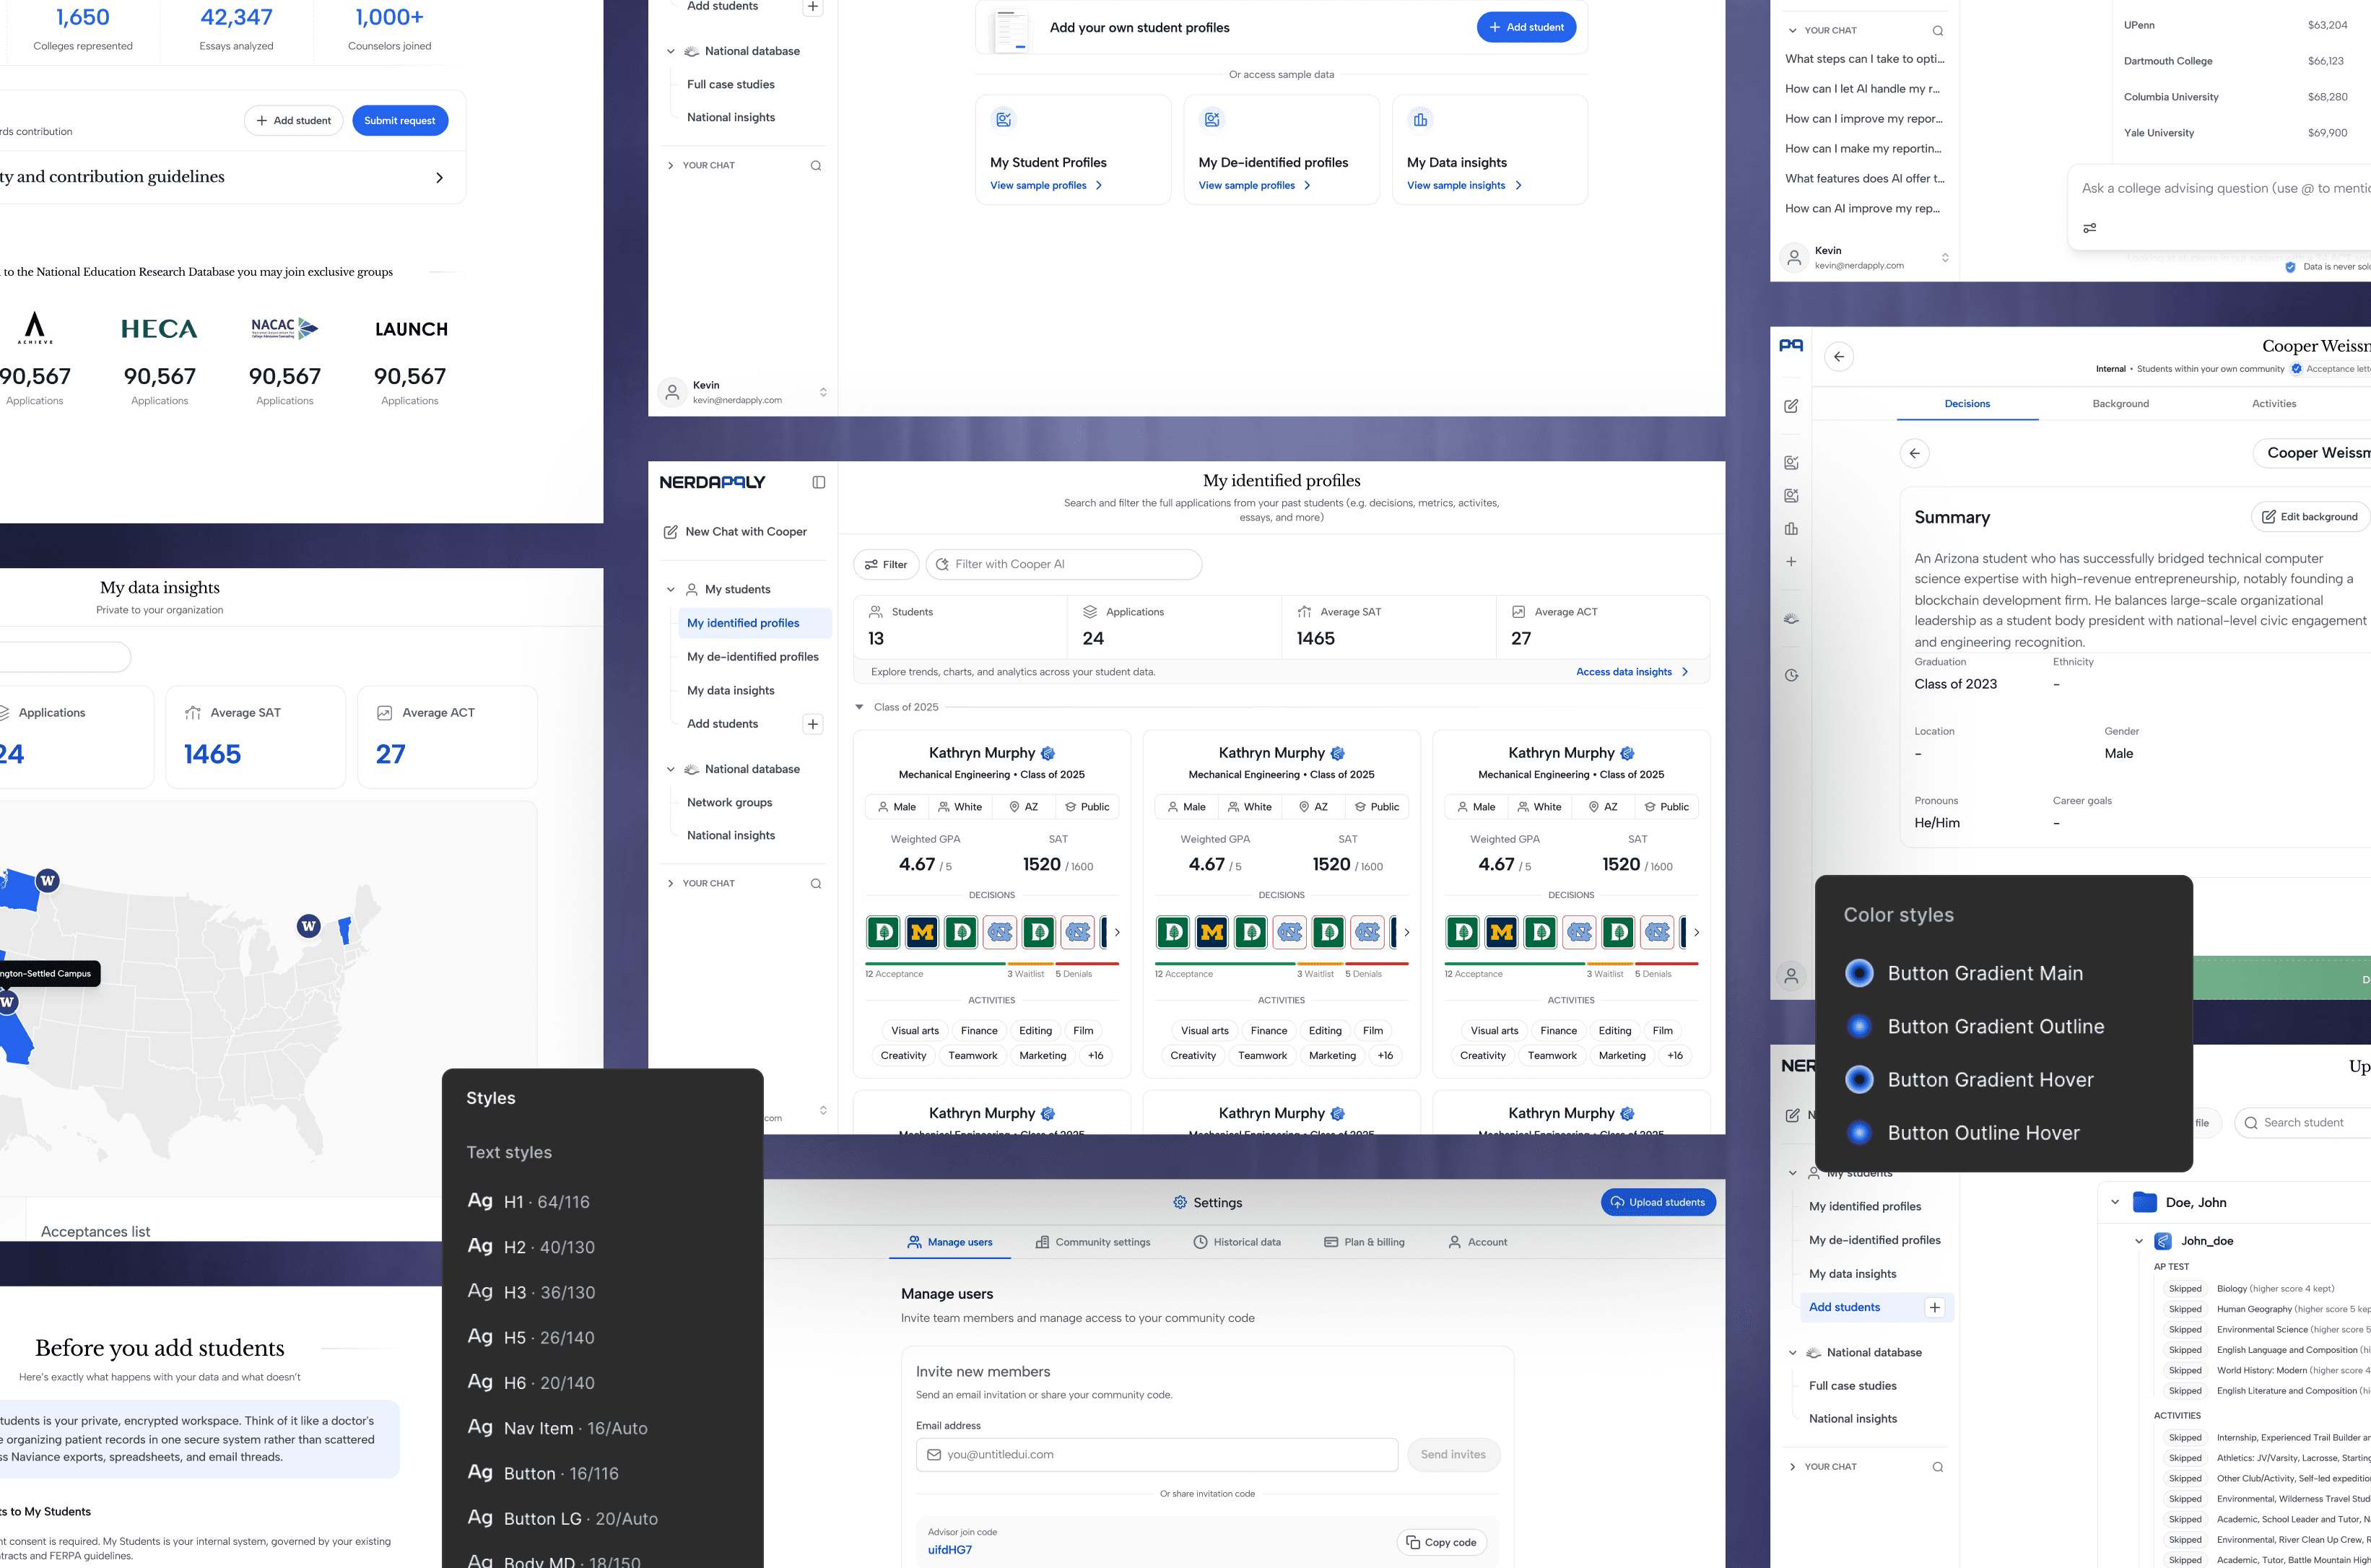Click the chat settings sliders icon

click(x=2089, y=228)
